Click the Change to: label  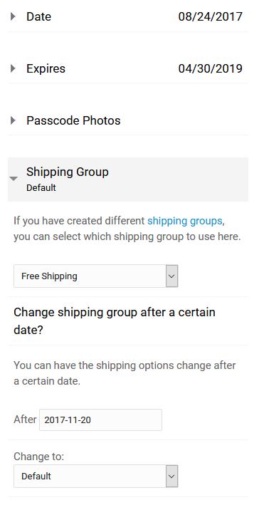38,457
